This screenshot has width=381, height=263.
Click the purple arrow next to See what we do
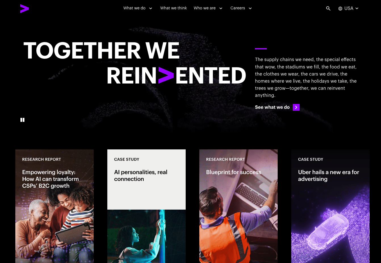(x=296, y=107)
